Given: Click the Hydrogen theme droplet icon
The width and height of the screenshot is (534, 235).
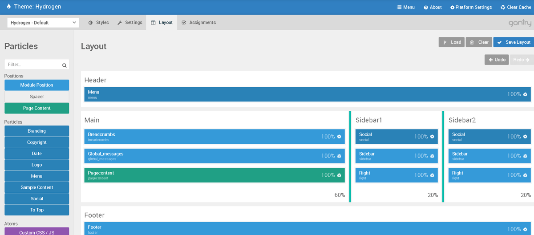Looking at the screenshot, I should 8,7.
